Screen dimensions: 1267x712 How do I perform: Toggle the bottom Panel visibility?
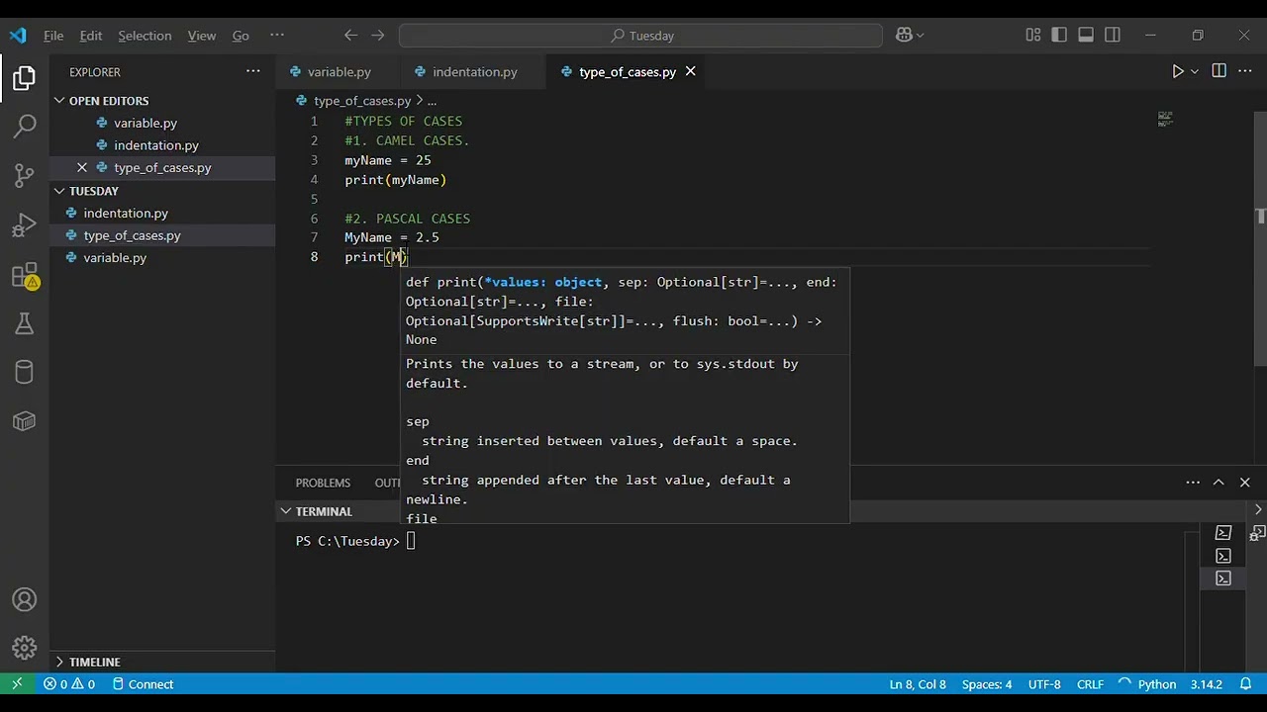pyautogui.click(x=1086, y=35)
